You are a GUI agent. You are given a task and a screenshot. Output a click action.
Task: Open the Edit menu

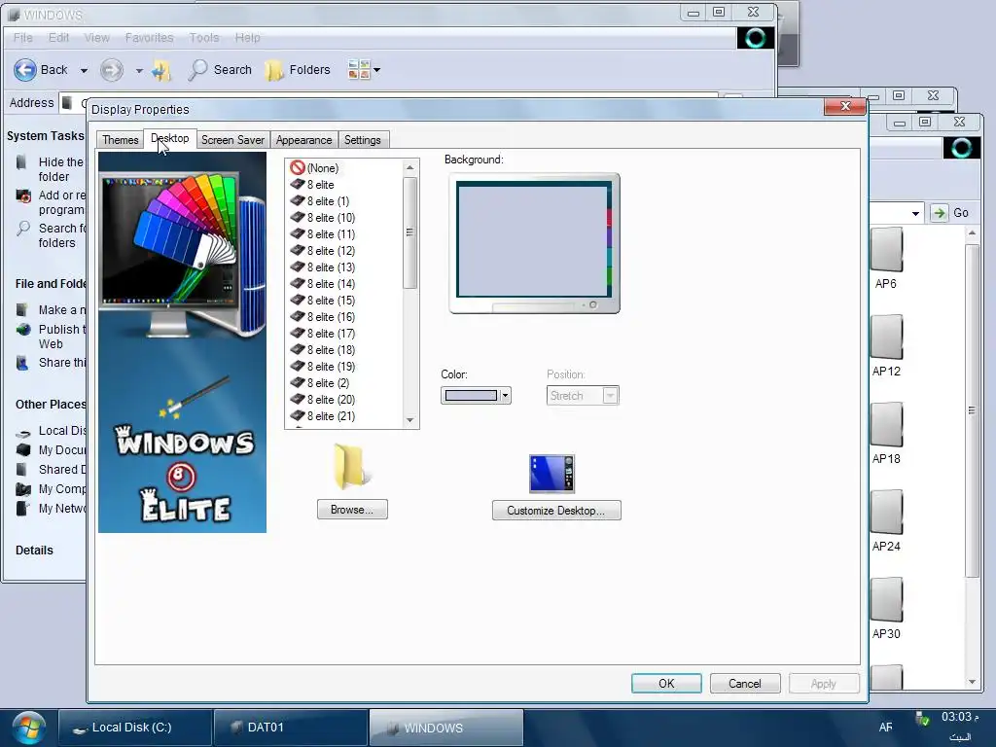coord(58,38)
